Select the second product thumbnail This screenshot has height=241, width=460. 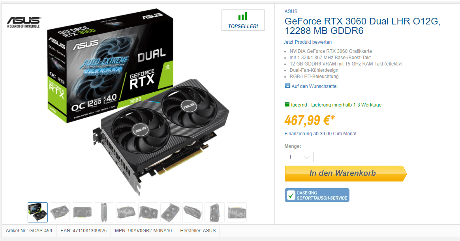coord(60,212)
